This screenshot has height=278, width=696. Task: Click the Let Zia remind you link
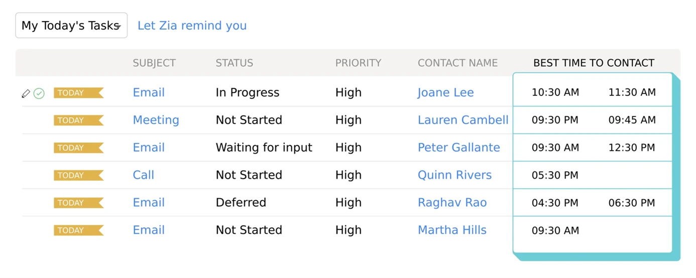click(192, 26)
